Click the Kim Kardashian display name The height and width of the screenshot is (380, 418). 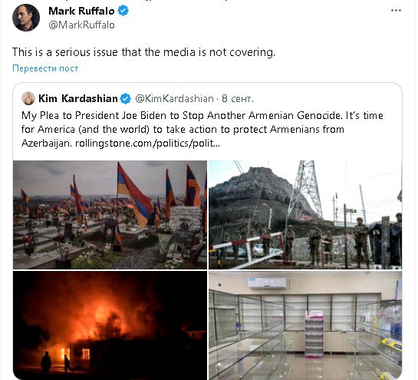[x=77, y=98]
